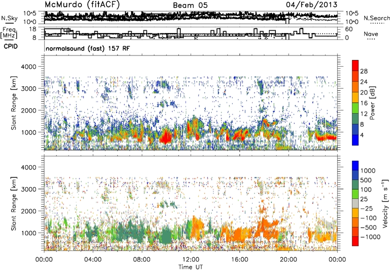Select the "N.Sky" legend label
Screen dimensions: 390x270
tap(9, 18)
